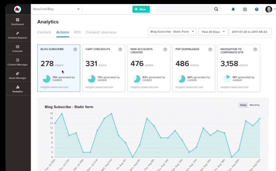Show info tooltip for Cart Checkouts

click(x=120, y=49)
